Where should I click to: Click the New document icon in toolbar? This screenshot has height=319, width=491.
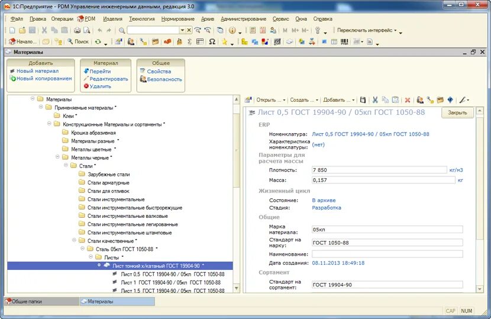(x=12, y=30)
